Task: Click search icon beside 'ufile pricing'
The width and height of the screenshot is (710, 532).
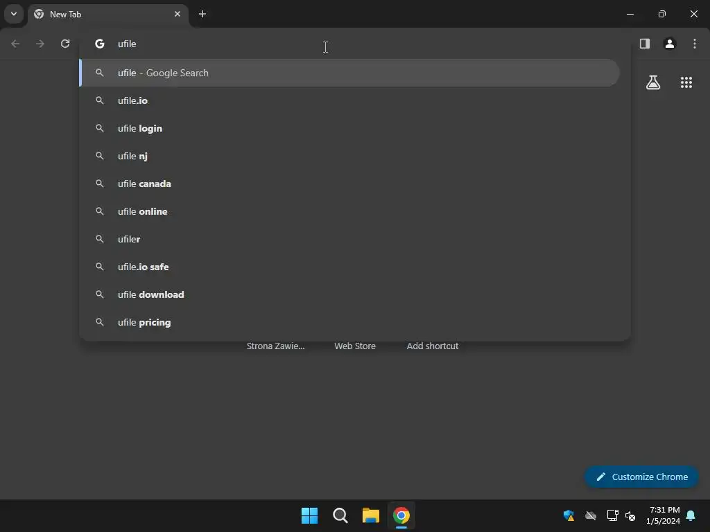Action: click(x=100, y=322)
